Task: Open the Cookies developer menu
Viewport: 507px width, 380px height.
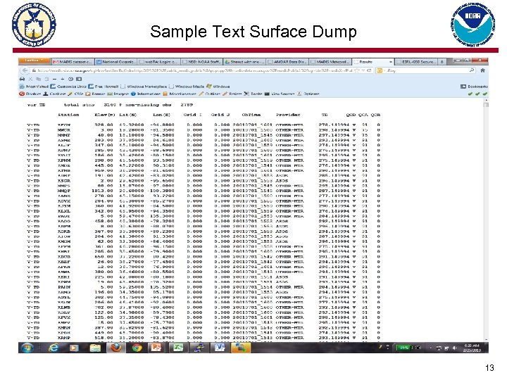Action: pyautogui.click(x=55, y=94)
